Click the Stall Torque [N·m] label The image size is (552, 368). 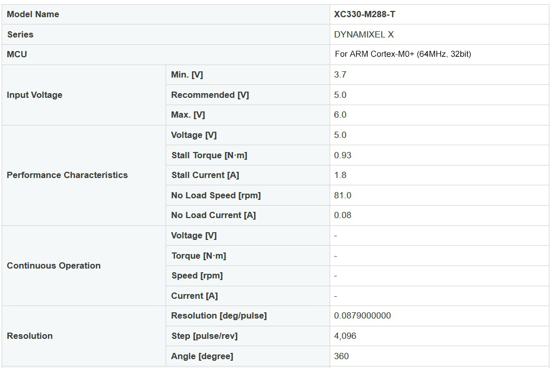click(x=209, y=155)
